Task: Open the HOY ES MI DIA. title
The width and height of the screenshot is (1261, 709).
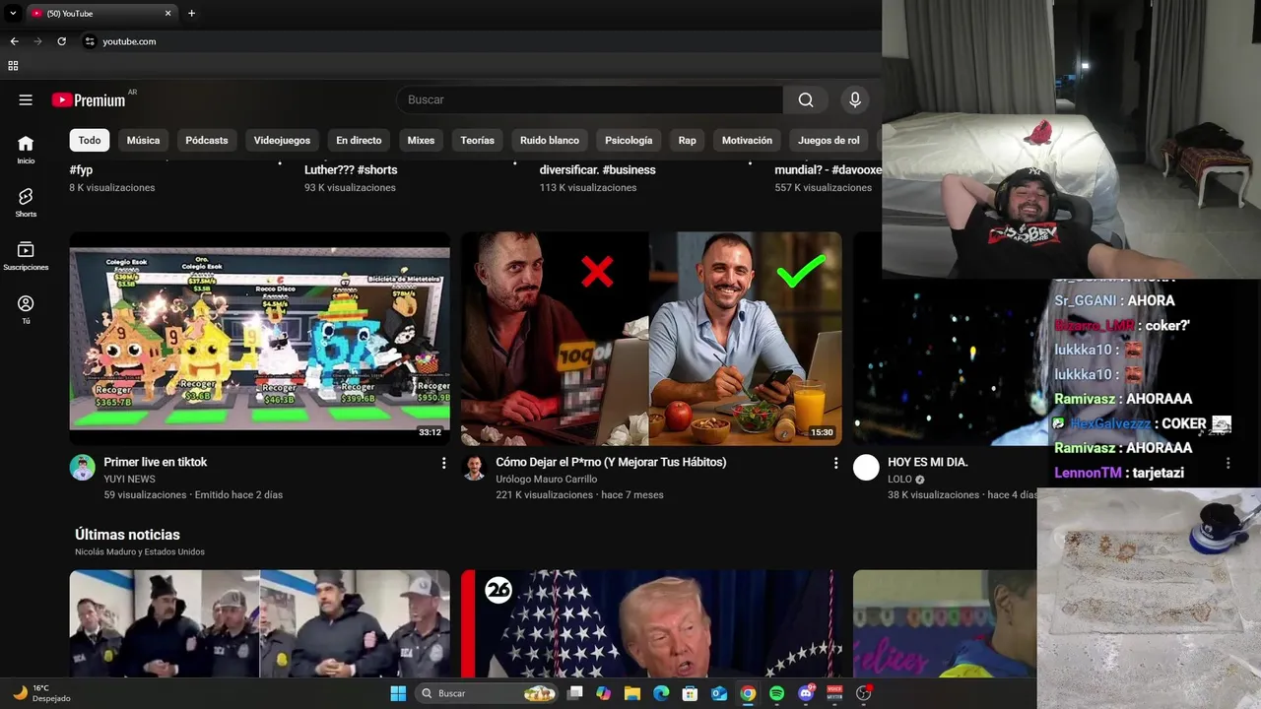Action: coord(928,462)
